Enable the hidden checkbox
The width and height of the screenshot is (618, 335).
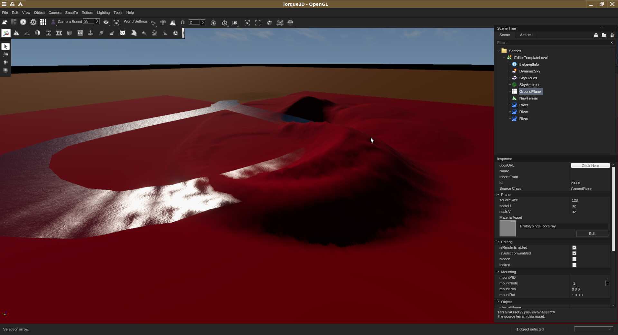(574, 259)
